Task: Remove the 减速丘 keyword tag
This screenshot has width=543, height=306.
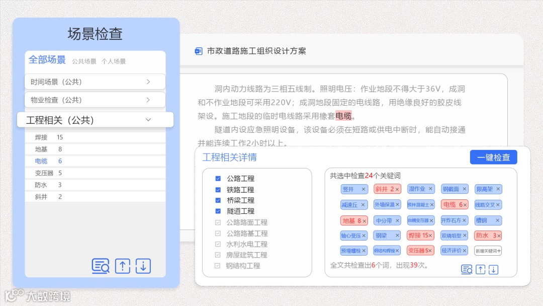Action: tap(363, 205)
